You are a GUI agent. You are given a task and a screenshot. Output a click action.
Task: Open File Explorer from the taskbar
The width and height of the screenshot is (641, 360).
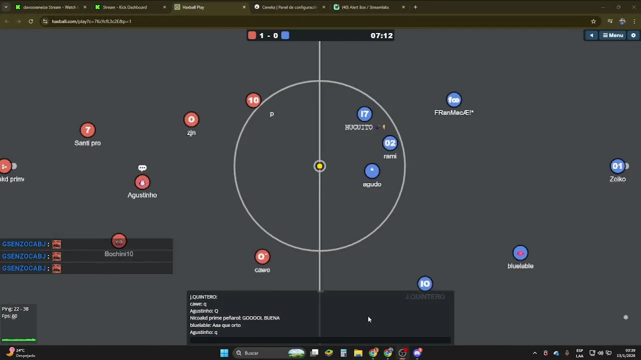pos(358,353)
